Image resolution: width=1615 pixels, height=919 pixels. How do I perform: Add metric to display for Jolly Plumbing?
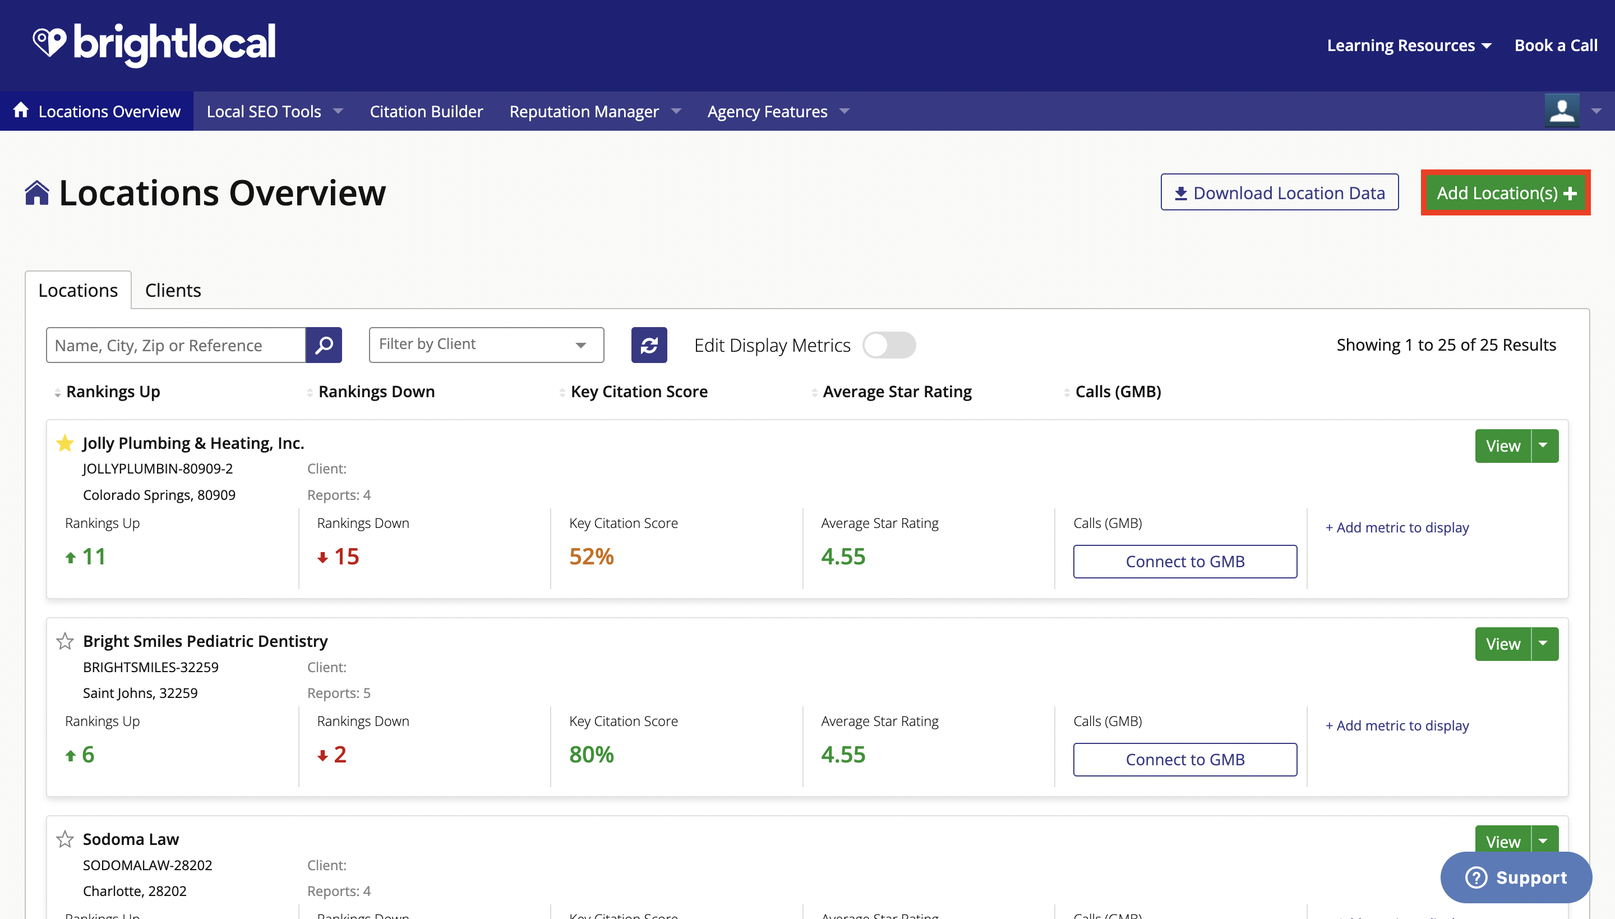(1397, 527)
